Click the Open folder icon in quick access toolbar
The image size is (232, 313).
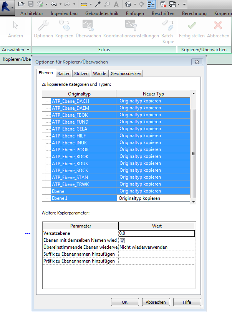[x=22, y=4]
